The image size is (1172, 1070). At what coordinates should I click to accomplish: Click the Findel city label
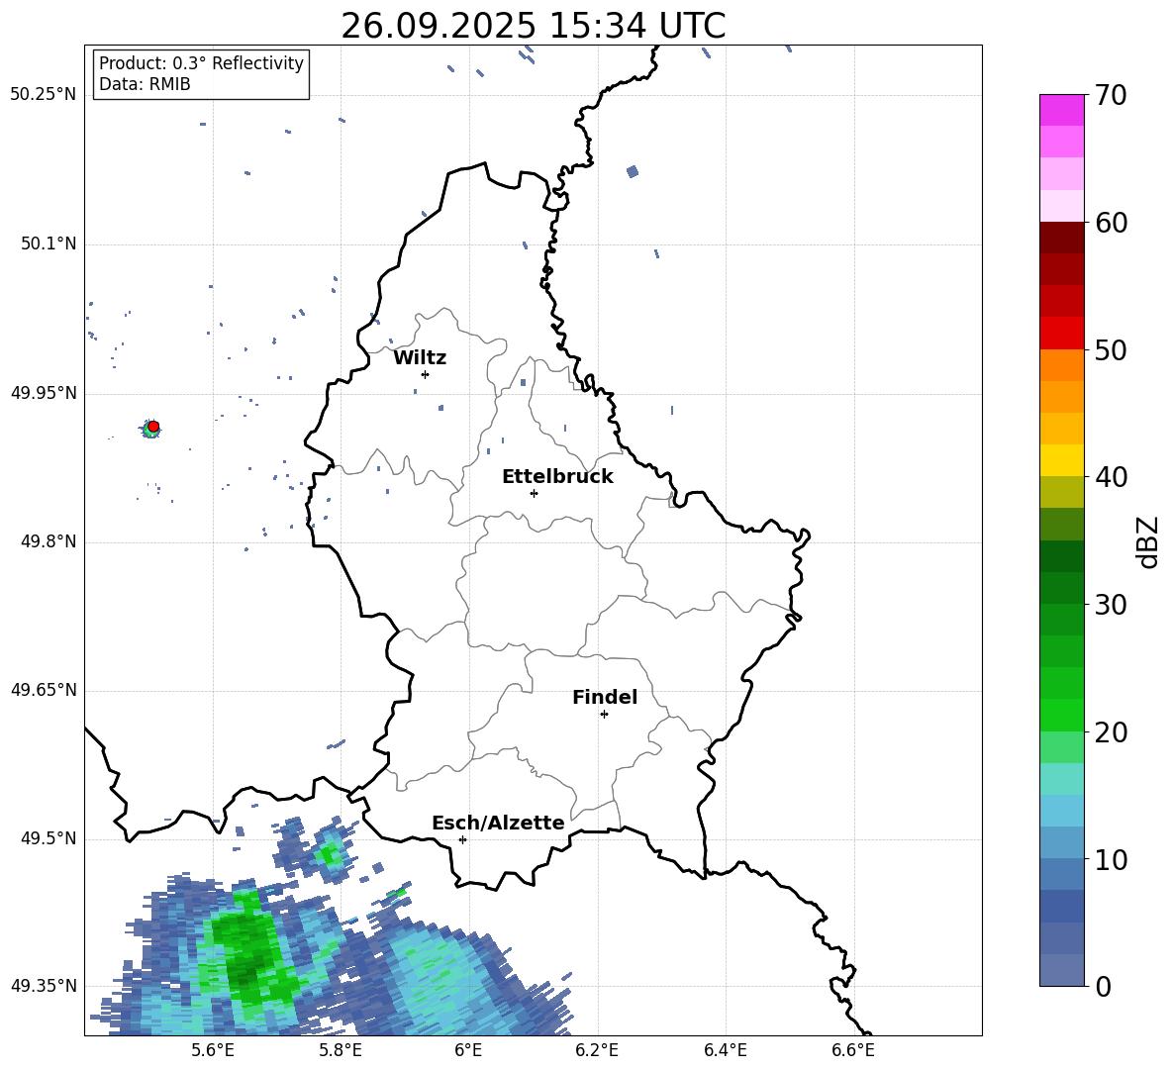pos(605,697)
